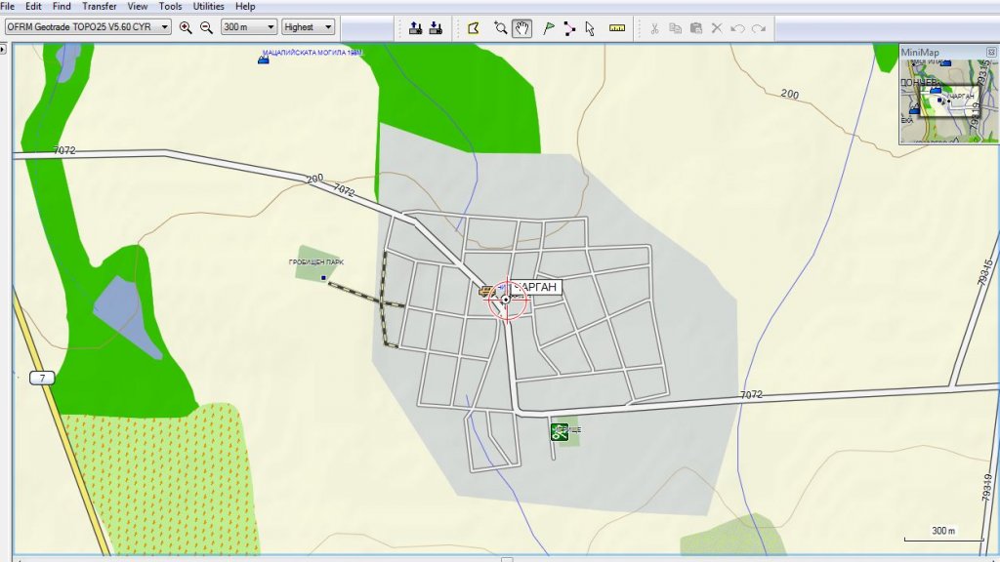The height and width of the screenshot is (562, 1000).
Task: Click the Send to Device icon
Action: (x=416, y=27)
